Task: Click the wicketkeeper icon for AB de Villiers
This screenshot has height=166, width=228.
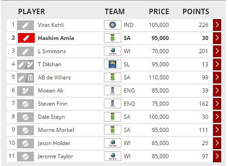Action: 30,78
